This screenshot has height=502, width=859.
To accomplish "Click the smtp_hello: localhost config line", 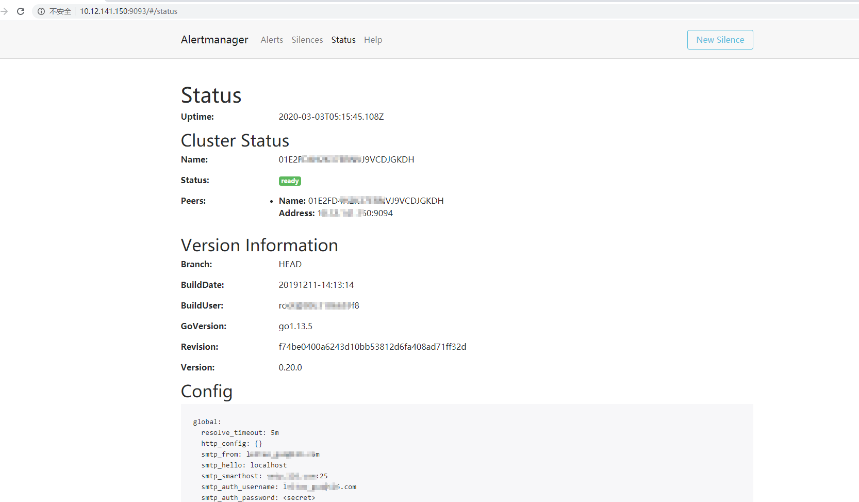I will pos(244,465).
